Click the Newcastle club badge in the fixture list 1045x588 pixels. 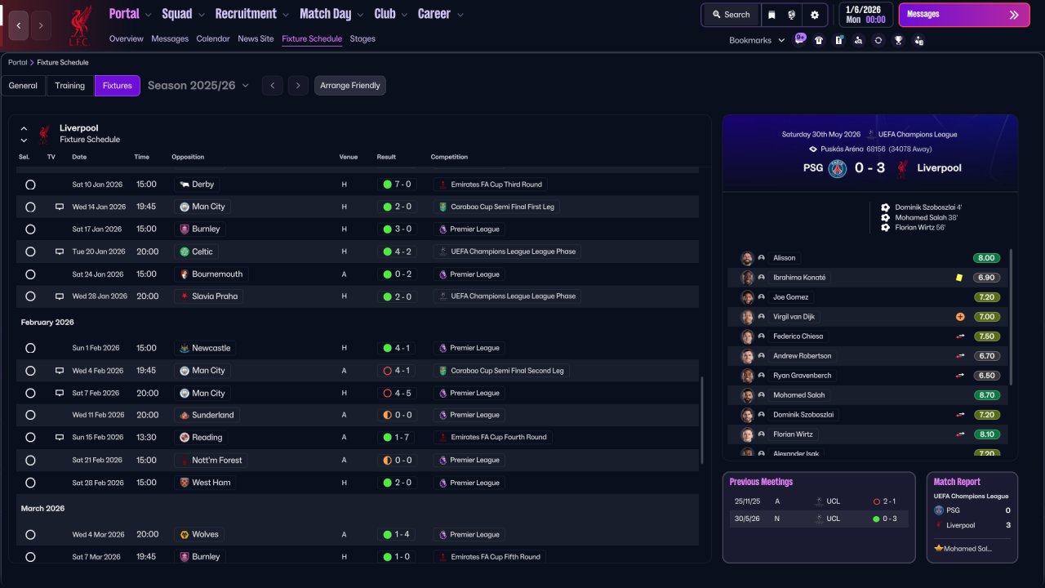point(185,349)
